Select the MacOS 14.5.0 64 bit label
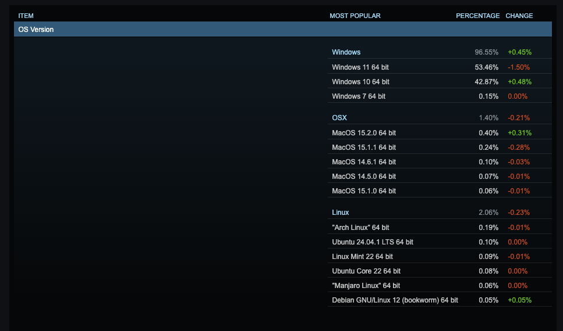This screenshot has height=331, width=563. tap(364, 177)
